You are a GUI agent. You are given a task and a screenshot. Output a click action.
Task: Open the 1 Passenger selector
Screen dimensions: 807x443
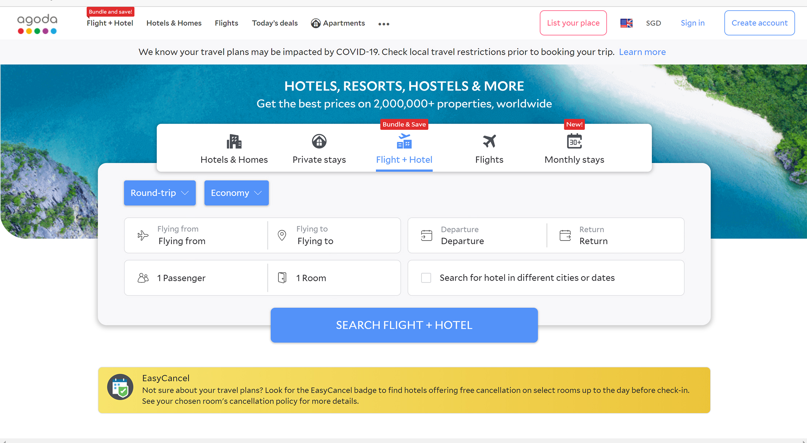pyautogui.click(x=196, y=278)
